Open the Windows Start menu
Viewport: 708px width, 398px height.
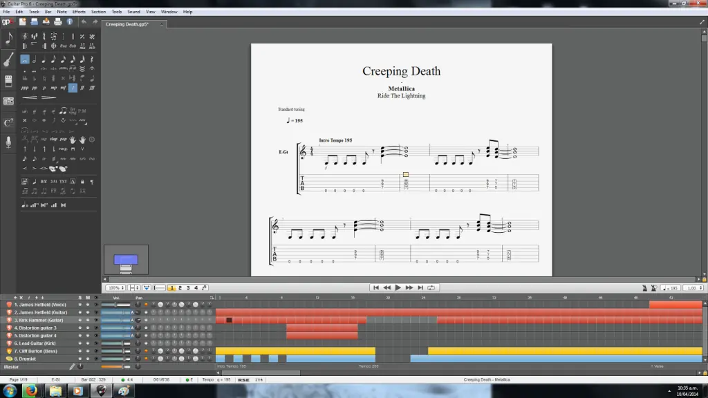[x=10, y=391]
